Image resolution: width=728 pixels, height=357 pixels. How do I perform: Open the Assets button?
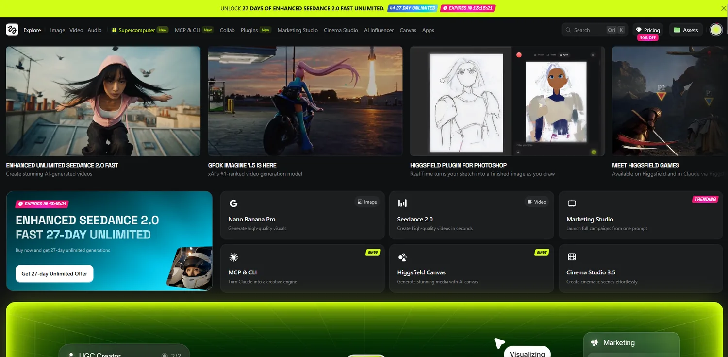coord(686,30)
